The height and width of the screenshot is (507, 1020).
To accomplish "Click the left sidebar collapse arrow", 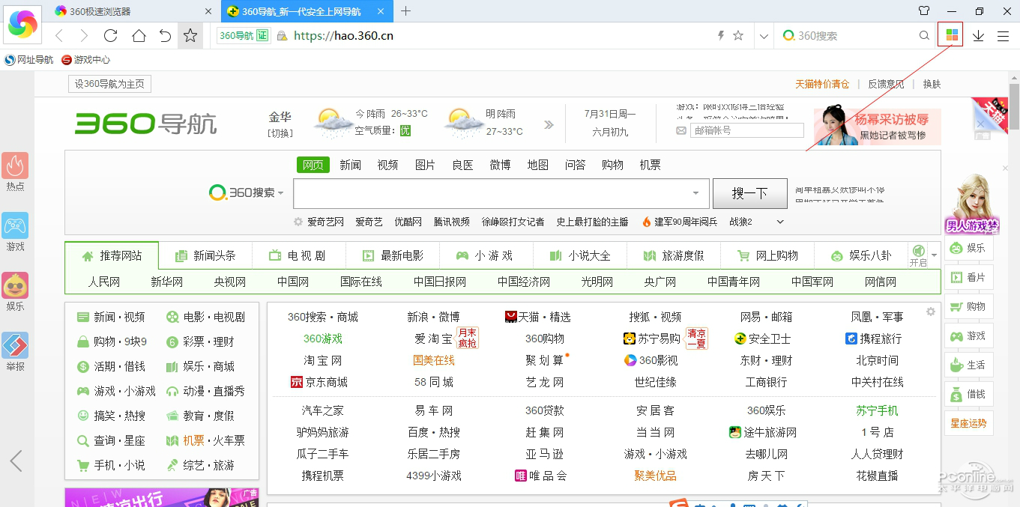I will [16, 461].
